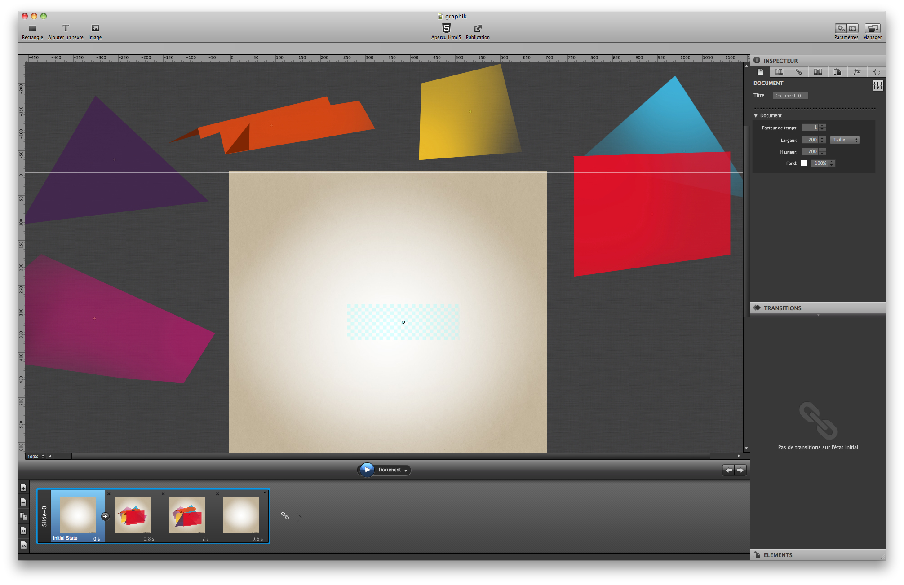Click the chain link icon beside slide strip
Viewport: 904px width, 585px height.
coord(285,515)
